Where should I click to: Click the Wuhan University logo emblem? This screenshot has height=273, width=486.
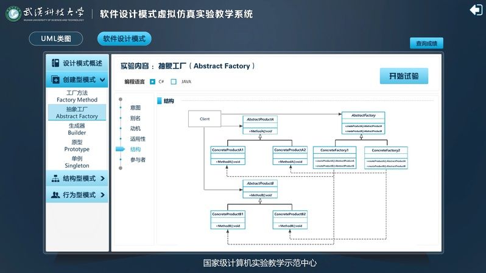pyautogui.click(x=13, y=14)
